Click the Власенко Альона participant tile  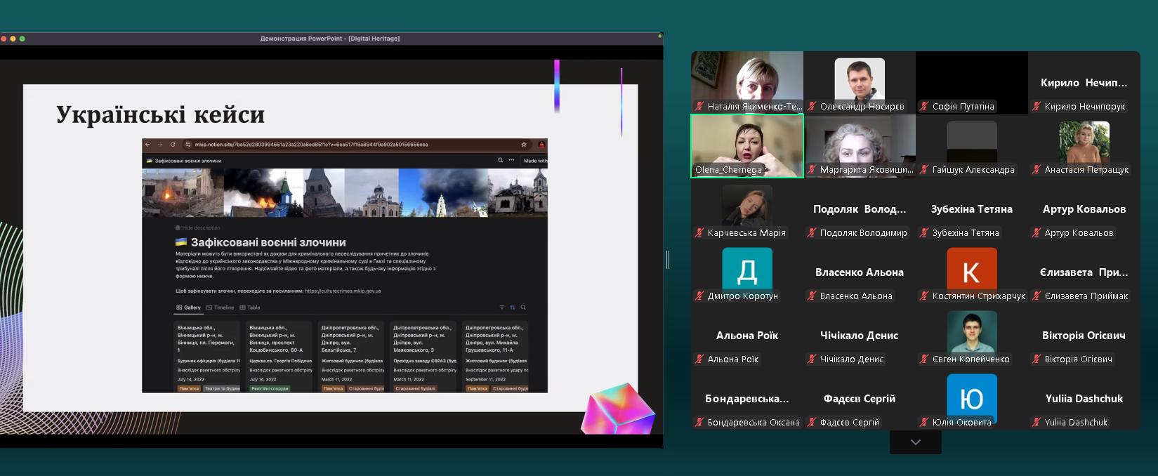click(860, 272)
